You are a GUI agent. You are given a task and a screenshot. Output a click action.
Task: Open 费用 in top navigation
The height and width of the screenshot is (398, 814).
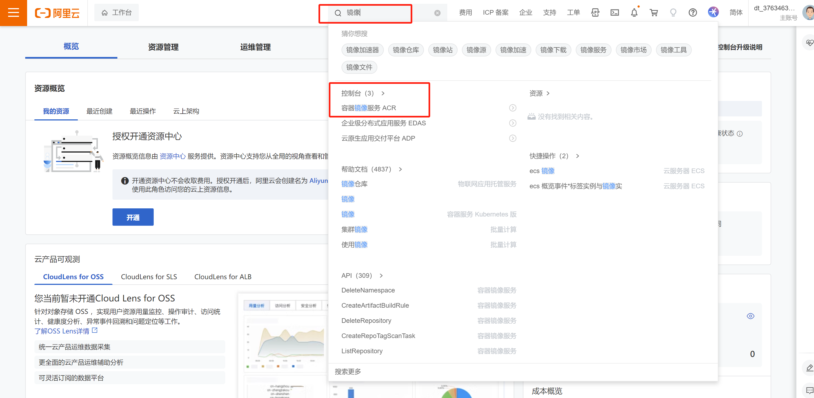click(465, 13)
